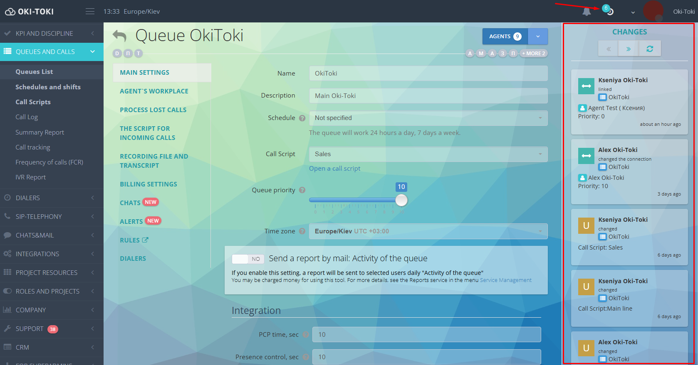Open the PCP time help icon
Image resolution: width=698 pixels, height=365 pixels.
(306, 335)
